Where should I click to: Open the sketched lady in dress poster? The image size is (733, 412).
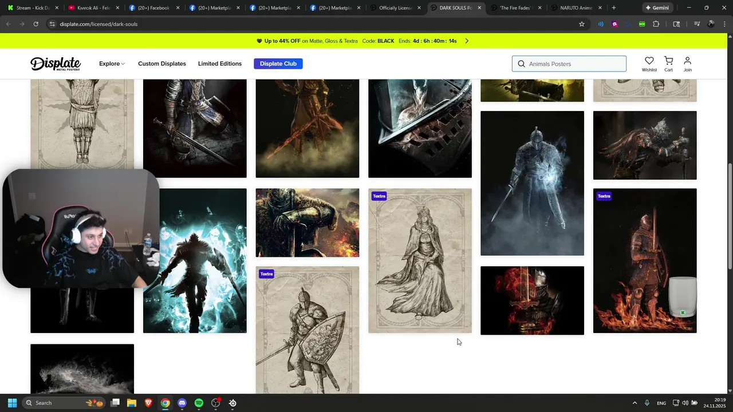point(420,260)
